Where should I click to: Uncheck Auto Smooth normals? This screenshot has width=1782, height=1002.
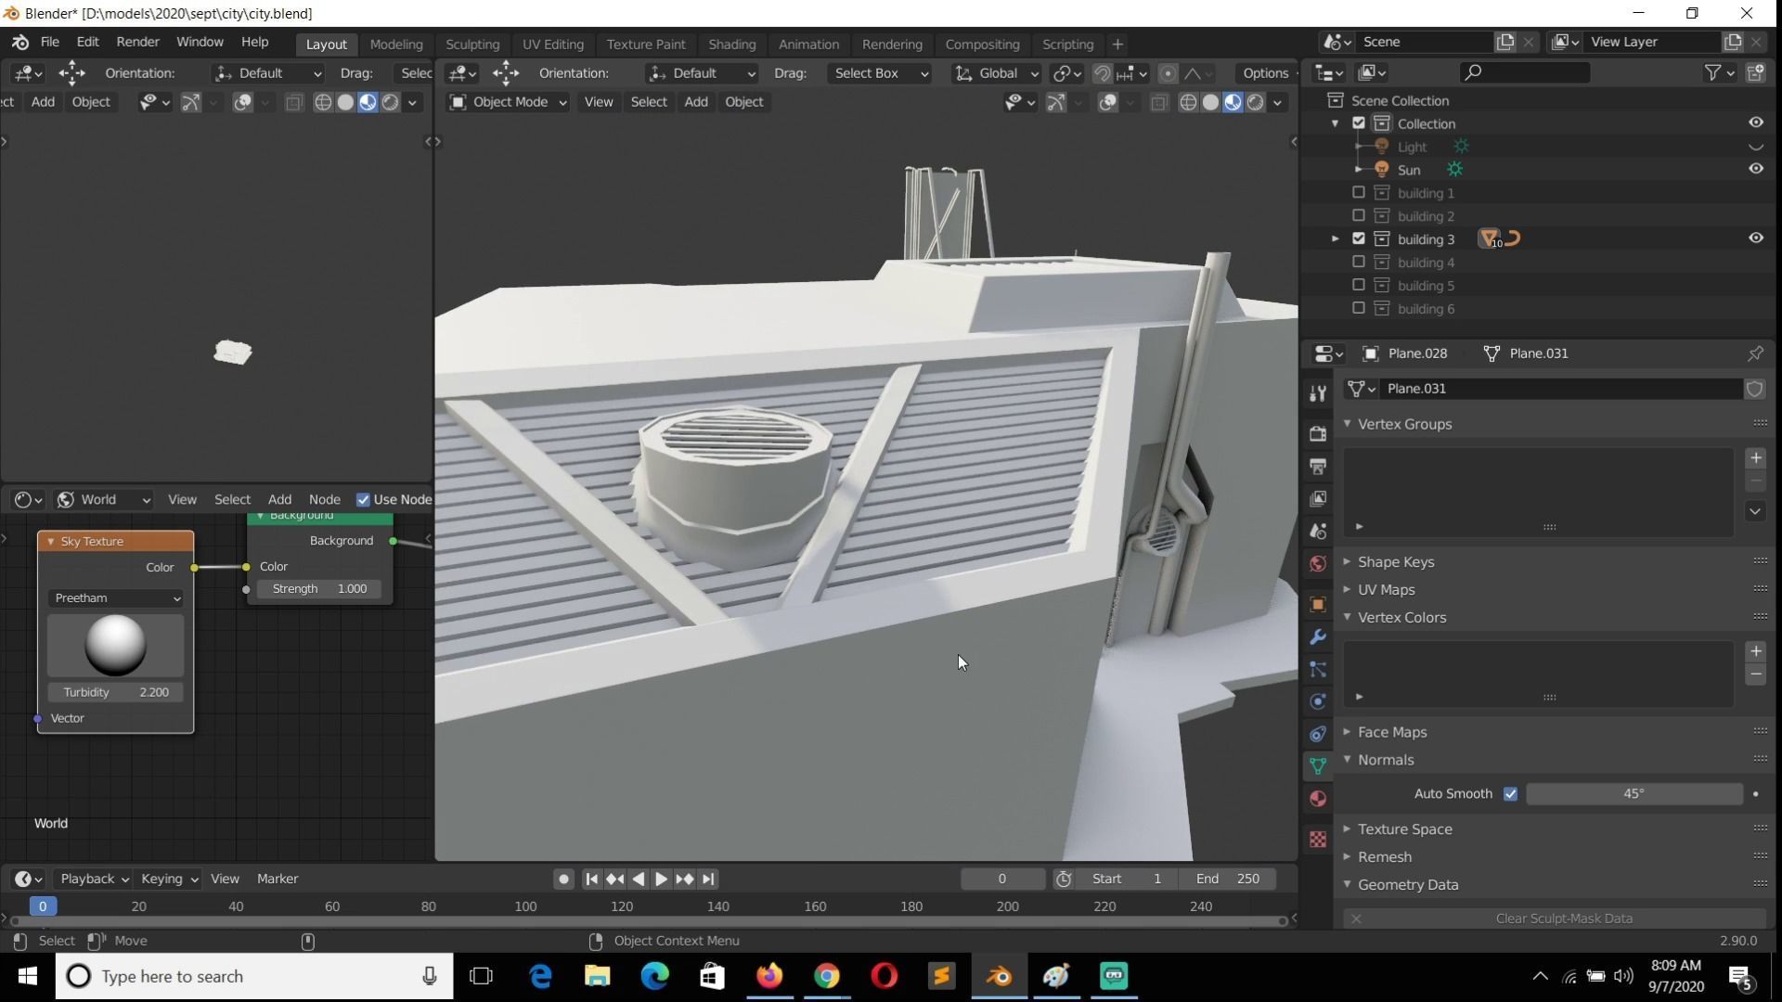coord(1510,794)
